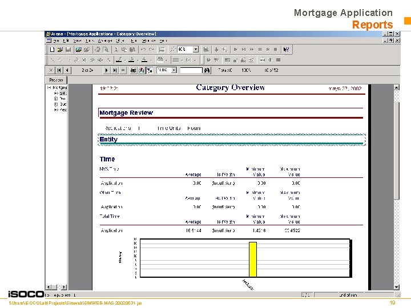
Task: Open the View menu
Action: [77, 41]
